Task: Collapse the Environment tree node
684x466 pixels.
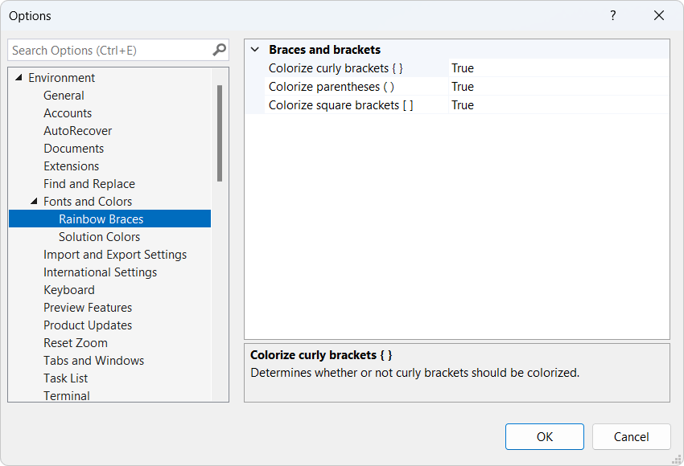Action: [x=19, y=77]
